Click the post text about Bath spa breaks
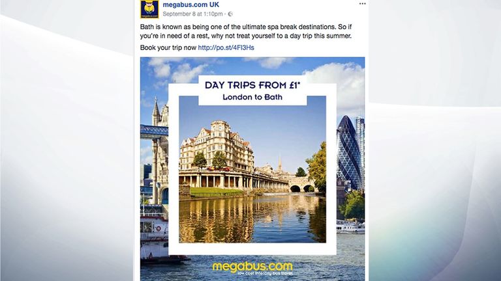 click(x=246, y=31)
